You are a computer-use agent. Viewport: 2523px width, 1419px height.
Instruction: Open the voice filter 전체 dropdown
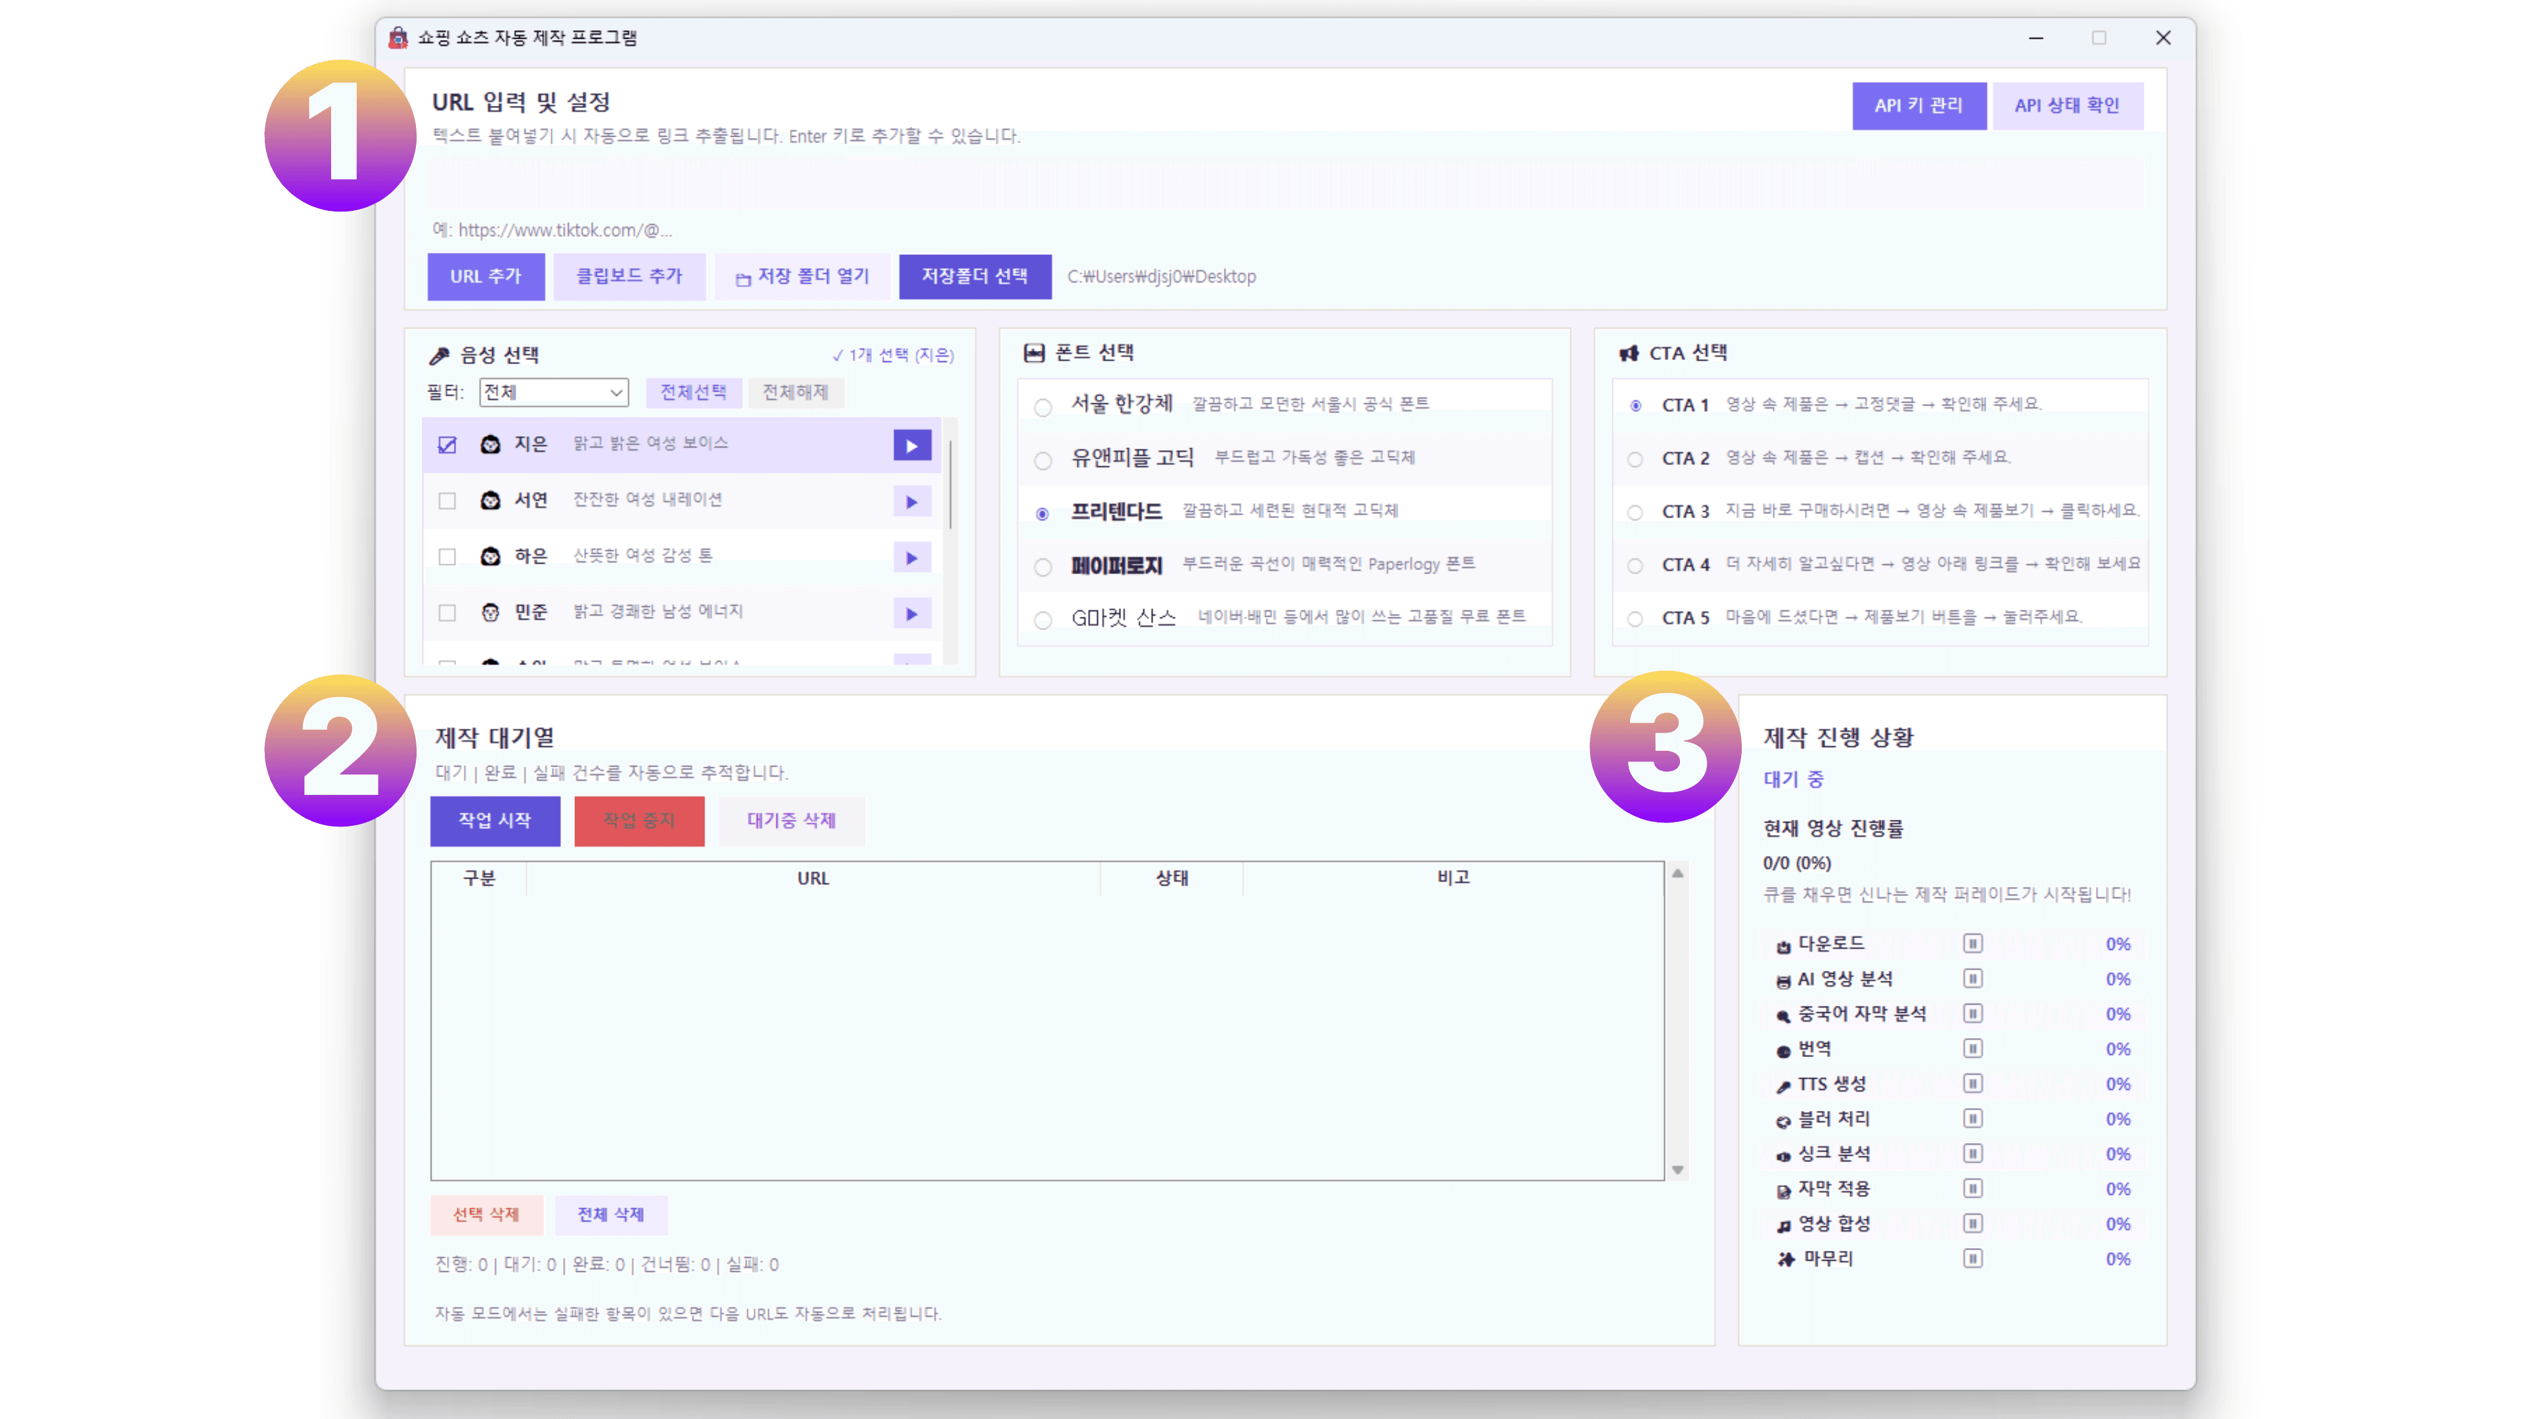tap(553, 392)
